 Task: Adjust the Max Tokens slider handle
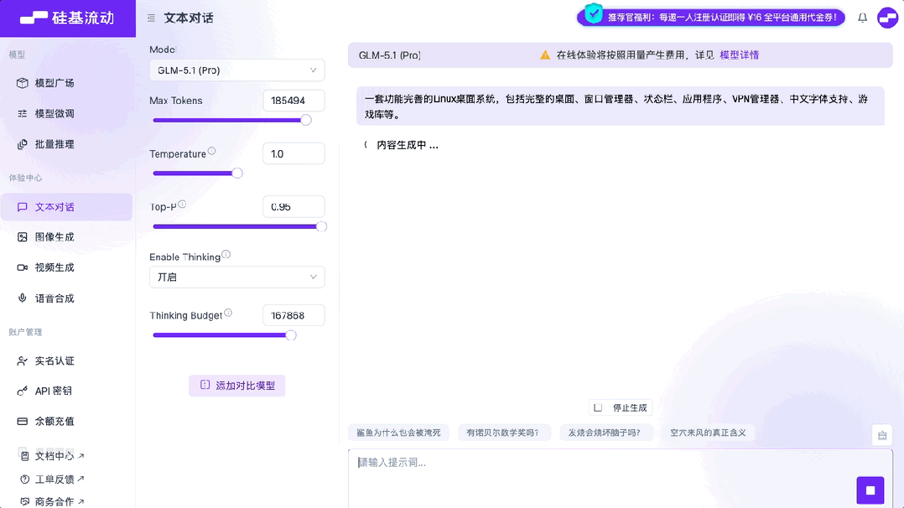pos(306,120)
